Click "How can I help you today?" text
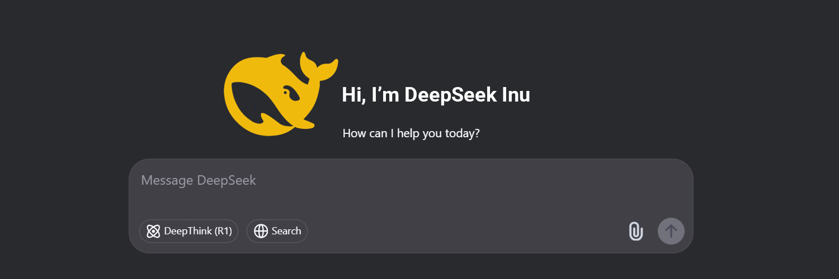The image size is (839, 279). [x=411, y=134]
